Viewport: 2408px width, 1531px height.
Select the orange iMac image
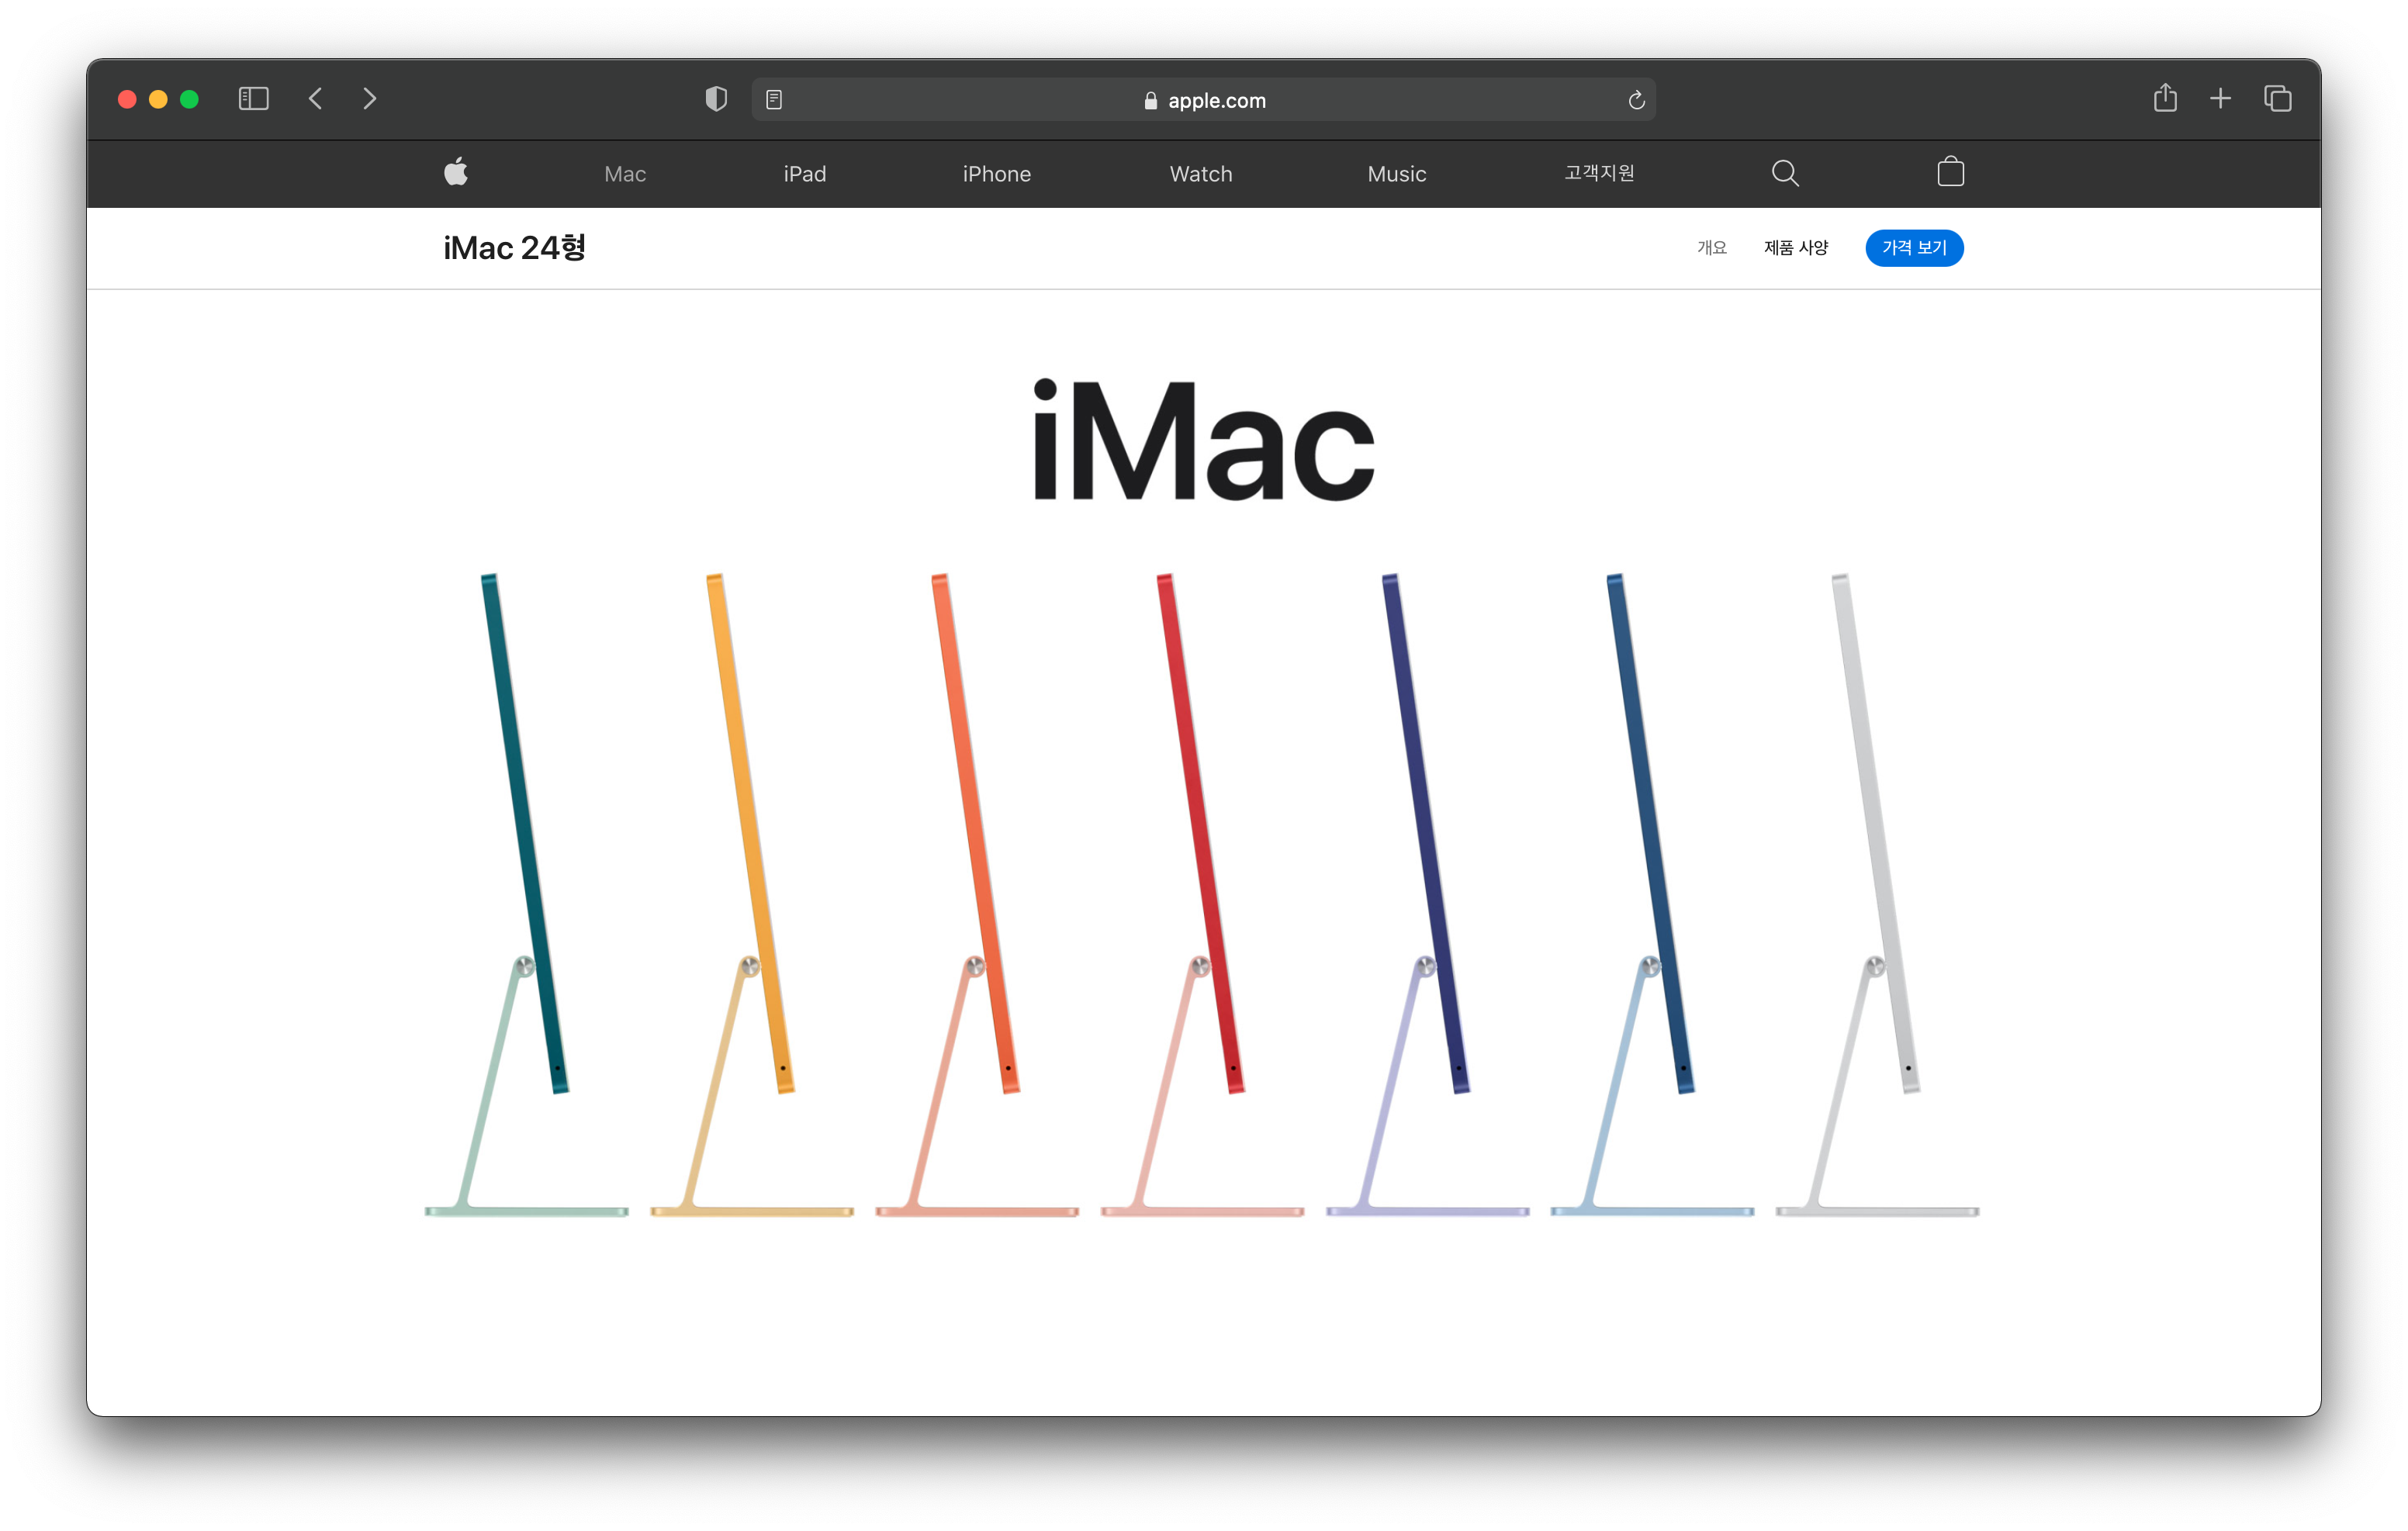tap(977, 895)
